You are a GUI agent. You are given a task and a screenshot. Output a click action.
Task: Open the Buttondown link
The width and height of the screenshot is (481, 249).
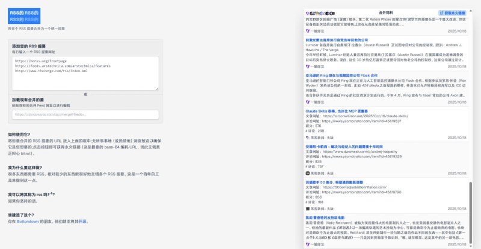click(x=28, y=221)
